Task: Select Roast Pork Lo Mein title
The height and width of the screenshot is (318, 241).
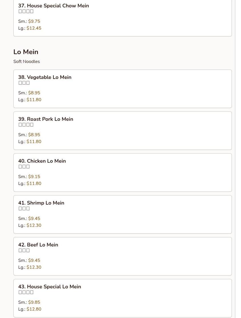Action: 46,119
